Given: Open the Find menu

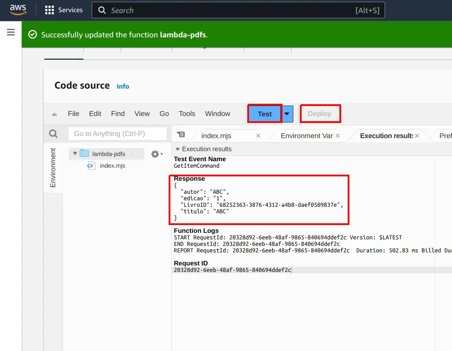Looking at the screenshot, I should [x=118, y=113].
